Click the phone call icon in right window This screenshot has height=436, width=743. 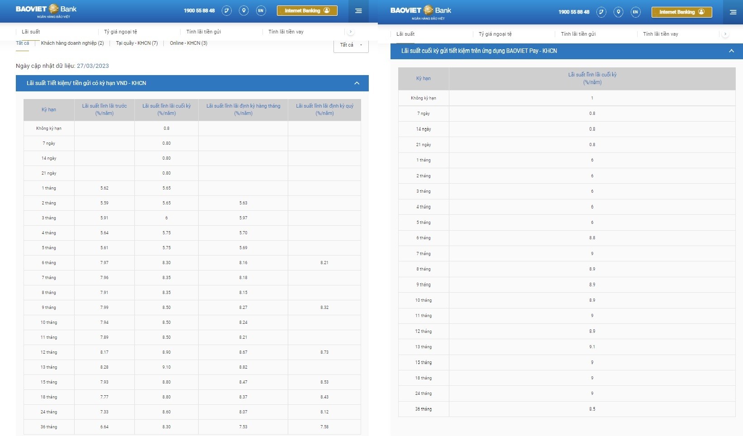pyautogui.click(x=601, y=12)
